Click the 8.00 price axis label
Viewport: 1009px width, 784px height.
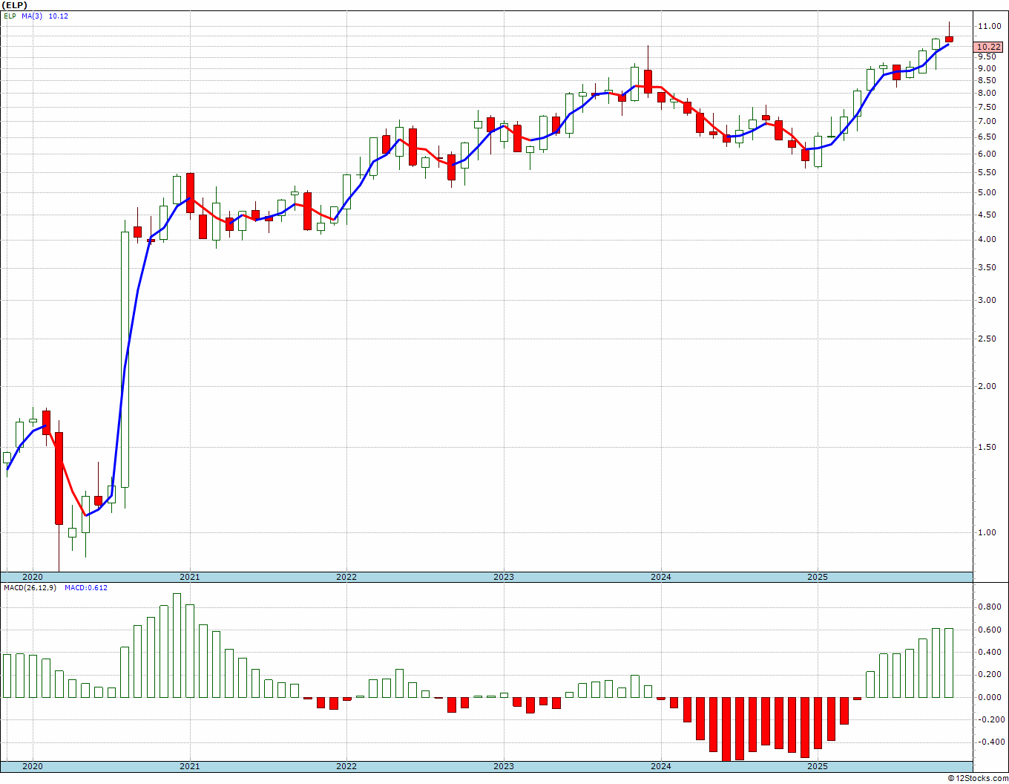click(987, 93)
